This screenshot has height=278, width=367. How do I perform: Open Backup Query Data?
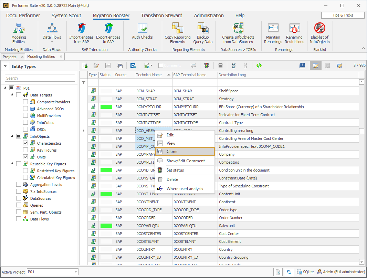click(x=203, y=33)
